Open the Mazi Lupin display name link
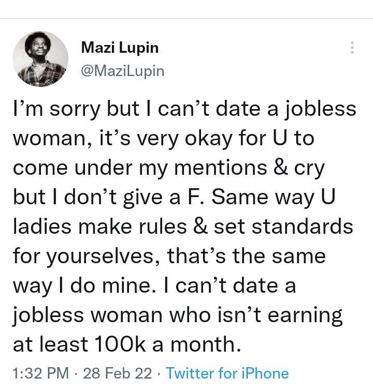The height and width of the screenshot is (392, 373). pyautogui.click(x=120, y=48)
